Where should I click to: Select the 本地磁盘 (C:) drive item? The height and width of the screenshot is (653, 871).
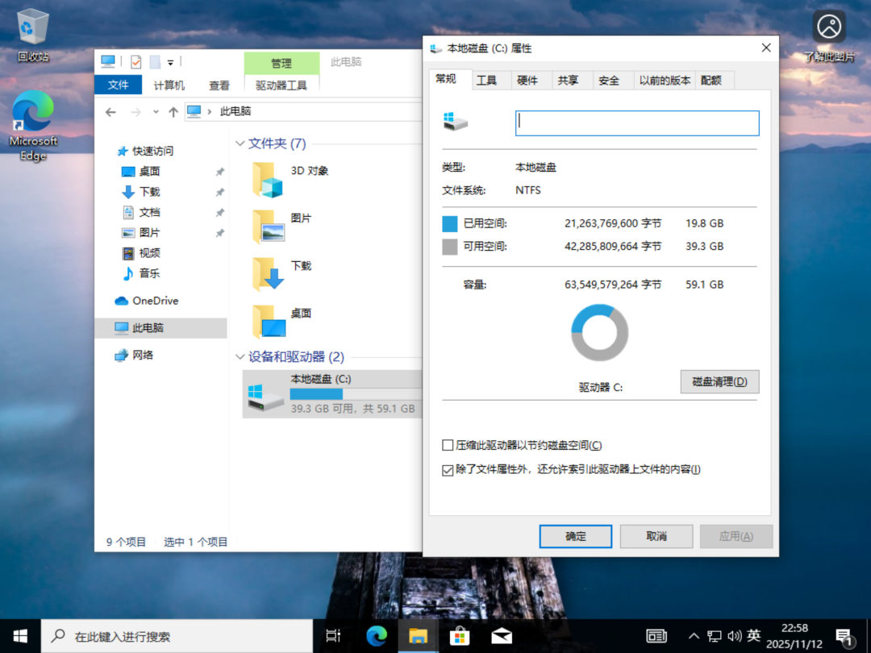tap(333, 394)
